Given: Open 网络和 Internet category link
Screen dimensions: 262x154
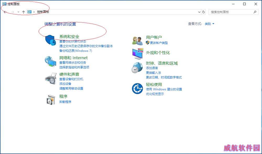Looking at the screenshot, I should point(73,58).
